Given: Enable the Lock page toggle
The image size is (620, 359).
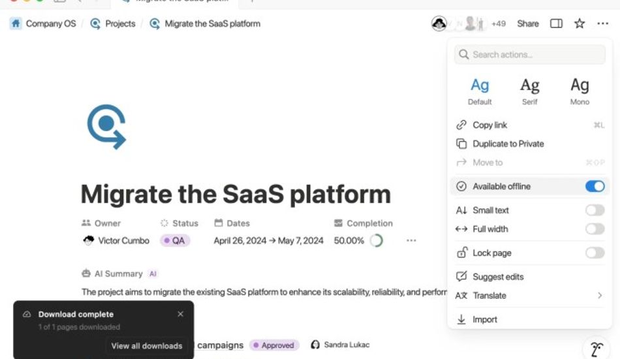Looking at the screenshot, I should [x=595, y=253].
